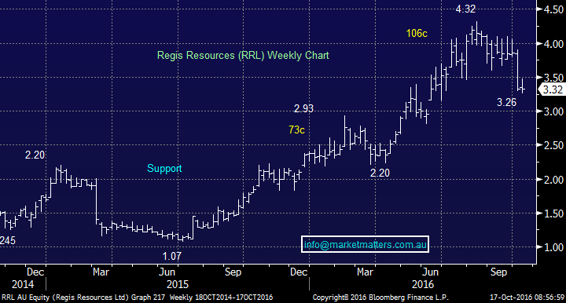Click the Dec label above 2014

click(35, 272)
